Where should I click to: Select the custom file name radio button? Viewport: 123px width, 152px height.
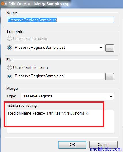tap(10, 76)
